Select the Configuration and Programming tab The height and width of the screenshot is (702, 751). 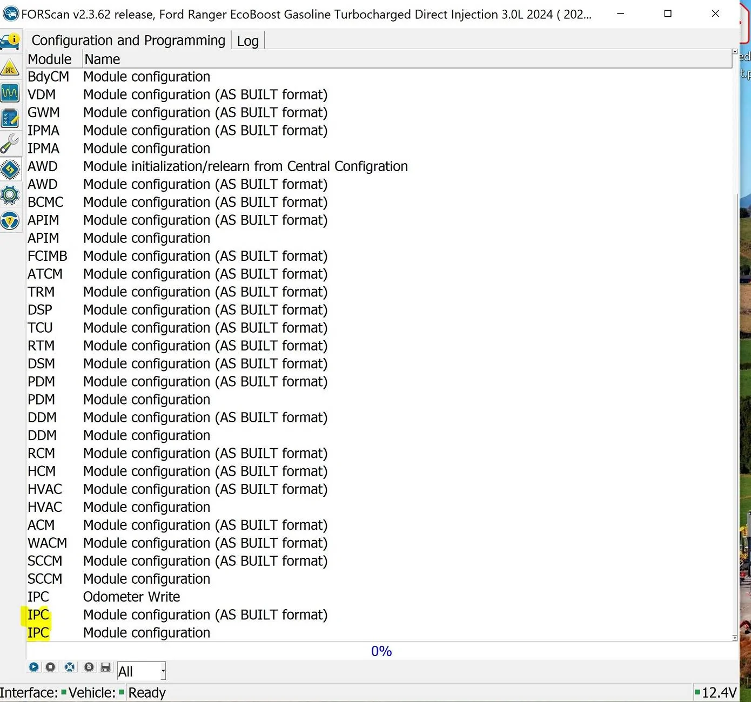point(129,40)
